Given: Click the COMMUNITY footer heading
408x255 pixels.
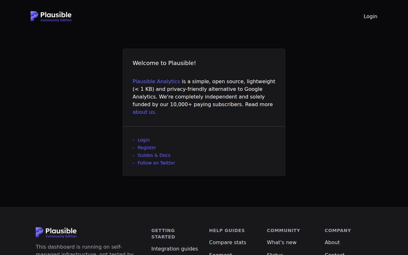Looking at the screenshot, I should pyautogui.click(x=283, y=230).
